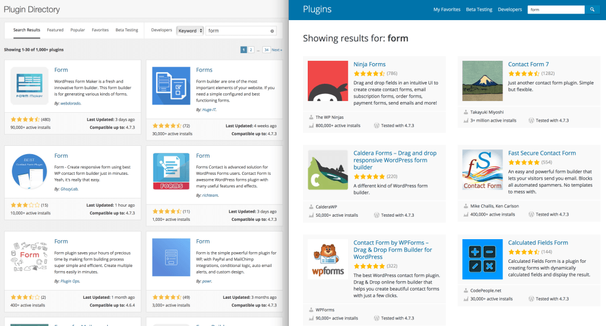Screen dimensions: 606x326
Task: Click the Form Maker plugin icon
Action: click(30, 86)
